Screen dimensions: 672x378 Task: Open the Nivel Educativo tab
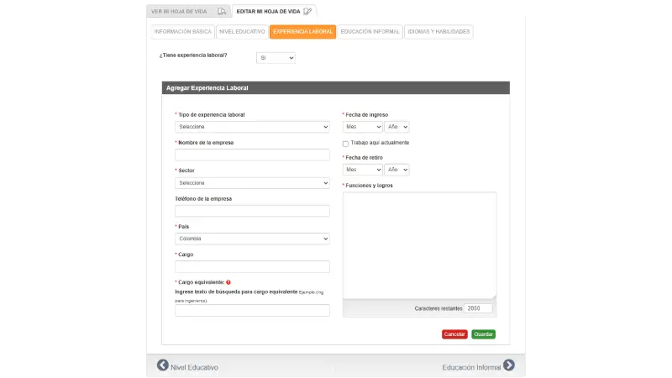(x=243, y=32)
